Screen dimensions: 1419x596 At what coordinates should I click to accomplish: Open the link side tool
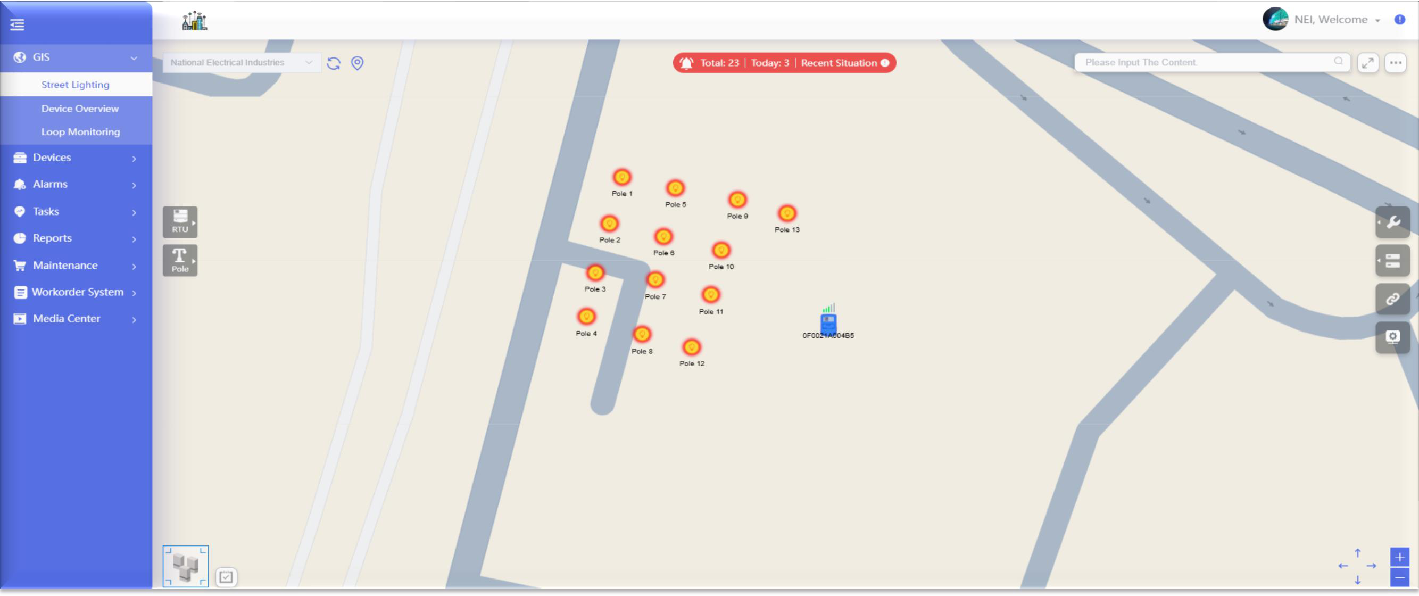pos(1392,299)
